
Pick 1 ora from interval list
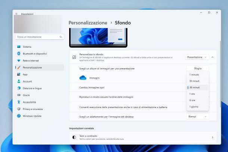tap(198, 94)
